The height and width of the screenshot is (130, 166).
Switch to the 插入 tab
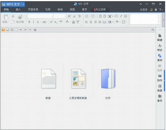pyautogui.click(x=18, y=10)
